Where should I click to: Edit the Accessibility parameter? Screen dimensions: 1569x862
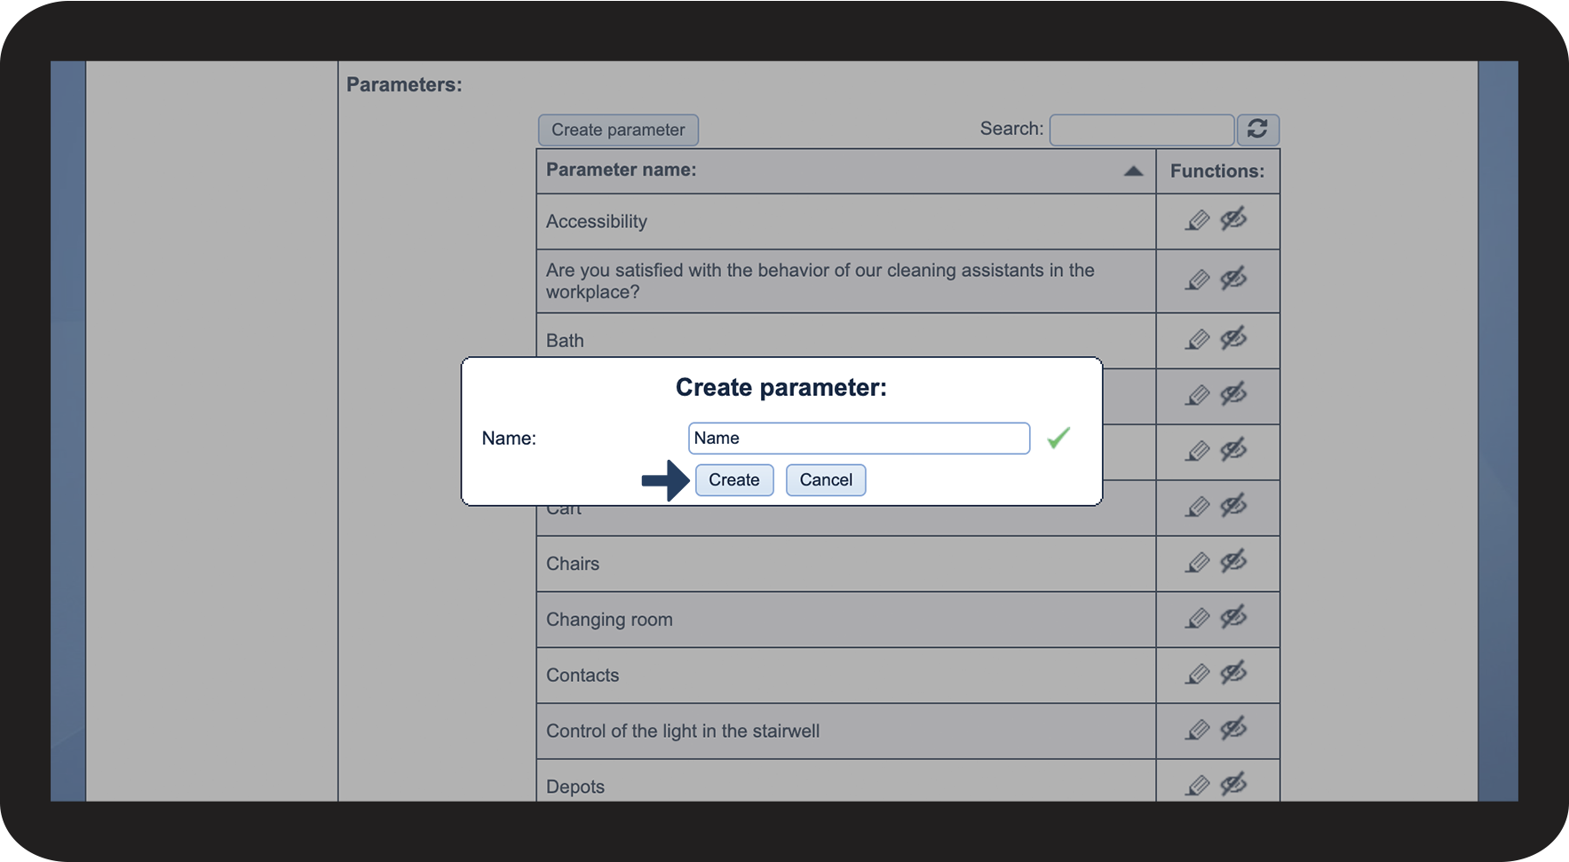click(1198, 220)
